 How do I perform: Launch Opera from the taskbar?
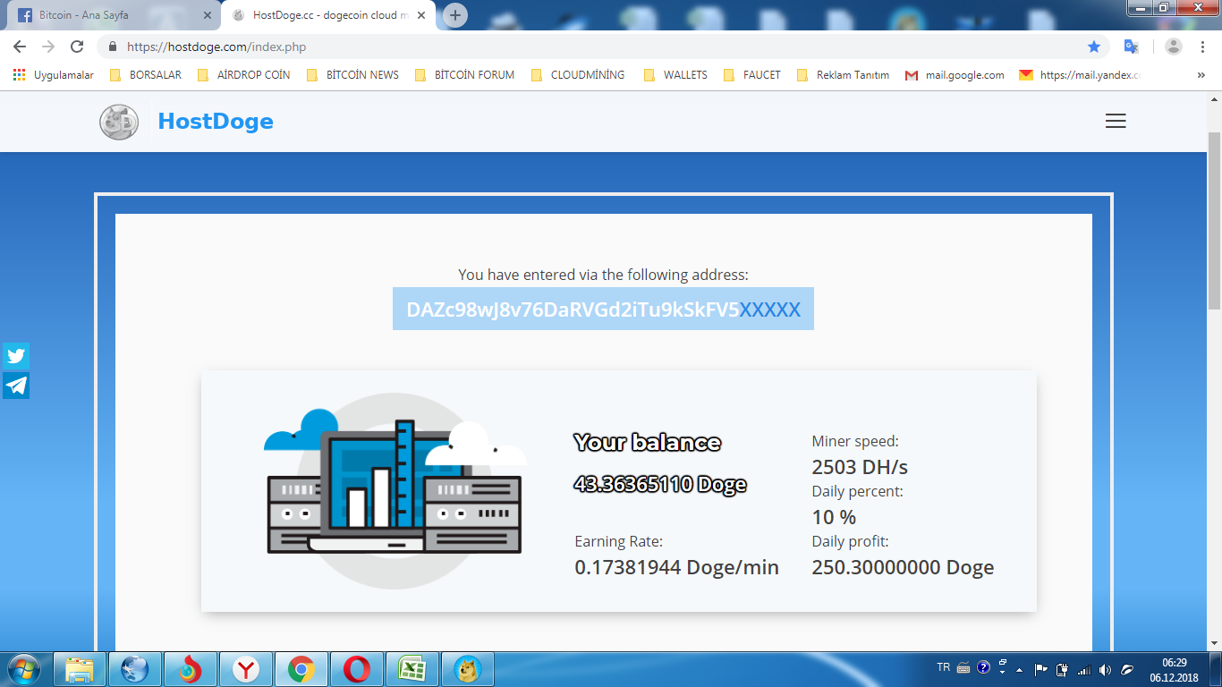point(356,669)
